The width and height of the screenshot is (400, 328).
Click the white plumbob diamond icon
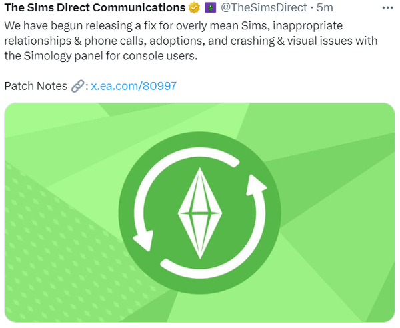coord(199,213)
